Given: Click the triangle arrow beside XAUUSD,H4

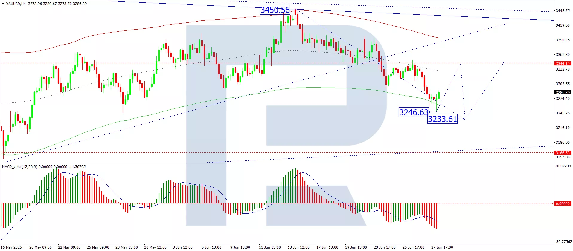Looking at the screenshot, I should [x=3, y=4].
